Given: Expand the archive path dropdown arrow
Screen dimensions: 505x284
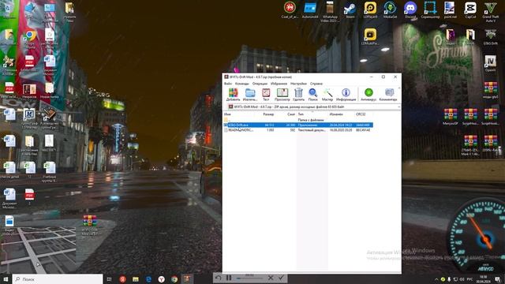Looking at the screenshot, I should pos(398,107).
